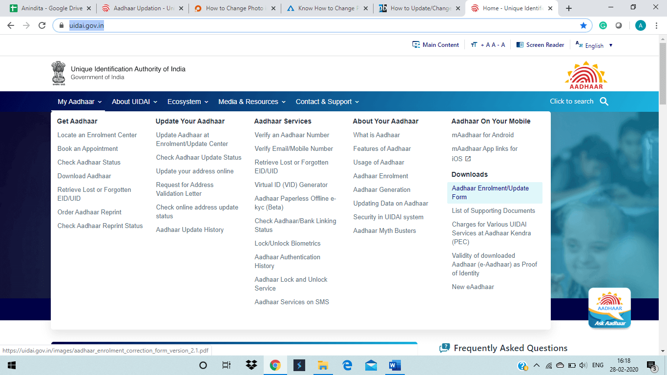Screen dimensions: 667x375
Task: Click the magnifier search icon in navbar
Action: point(604,102)
